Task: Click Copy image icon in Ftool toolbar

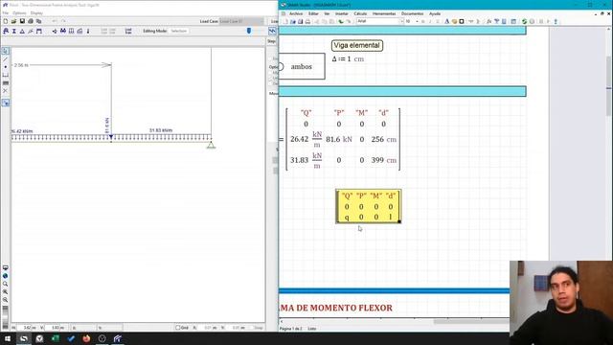Action: [38, 21]
